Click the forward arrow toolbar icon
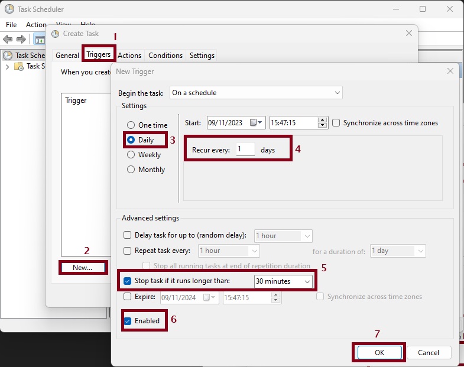 (x=21, y=39)
